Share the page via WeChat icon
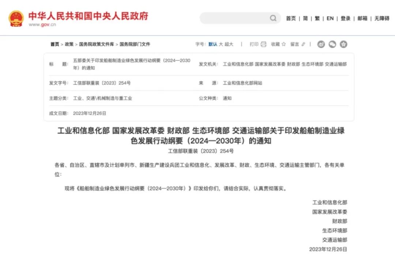The width and height of the screenshot is (395, 255). pyautogui.click(x=332, y=44)
